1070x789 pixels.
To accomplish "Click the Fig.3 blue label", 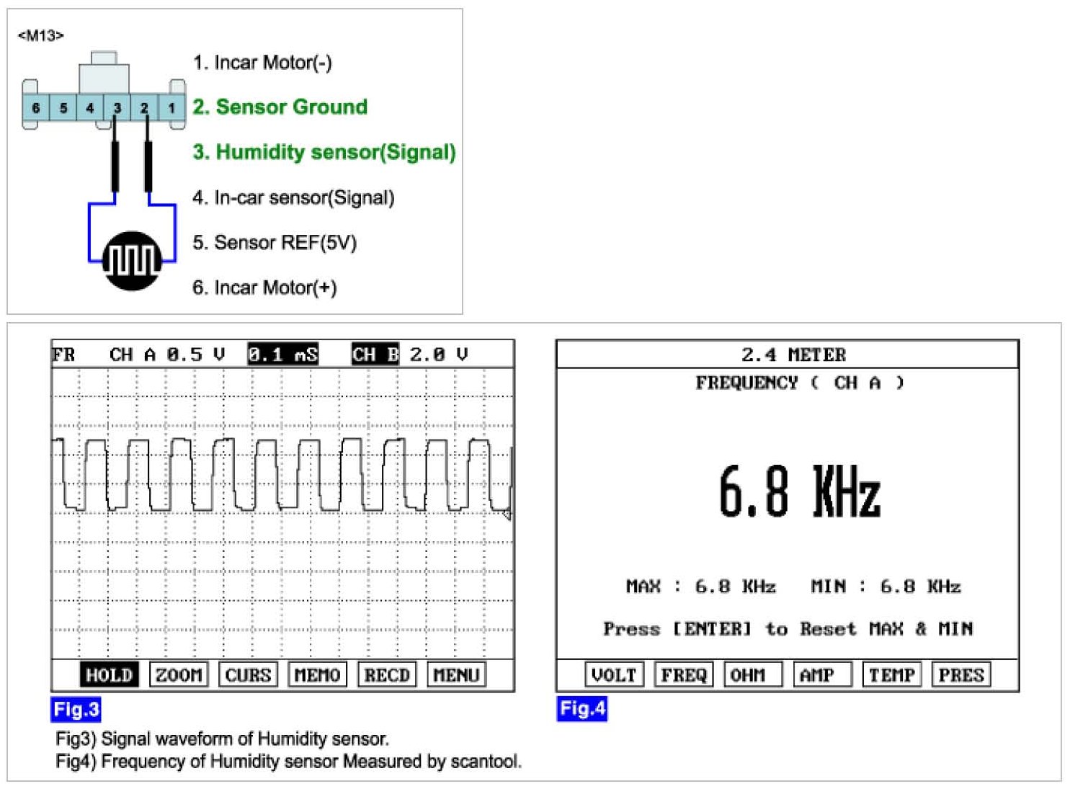I will click(x=76, y=709).
